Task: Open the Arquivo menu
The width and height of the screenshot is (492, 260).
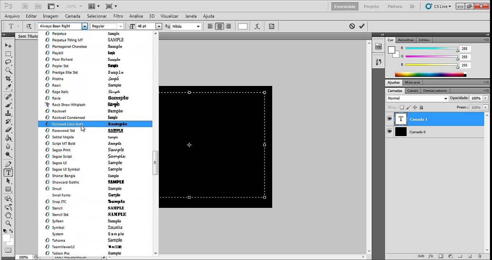Action: tap(12, 16)
